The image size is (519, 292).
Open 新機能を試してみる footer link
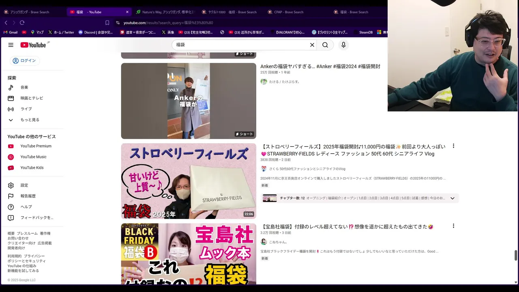tap(23, 271)
